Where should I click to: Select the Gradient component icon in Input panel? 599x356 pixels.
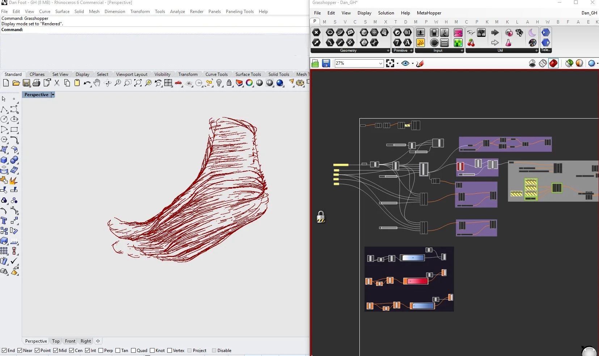[458, 33]
